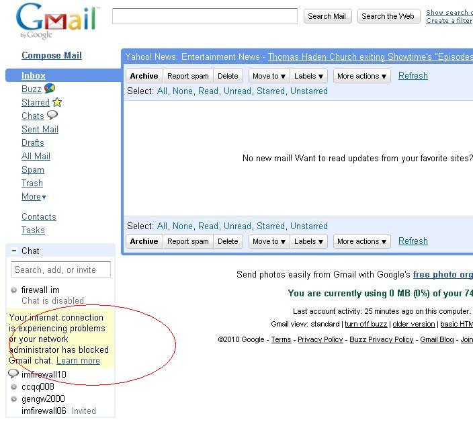
Task: Click the speech bubble icon beside Chats
Action: [x=52, y=115]
